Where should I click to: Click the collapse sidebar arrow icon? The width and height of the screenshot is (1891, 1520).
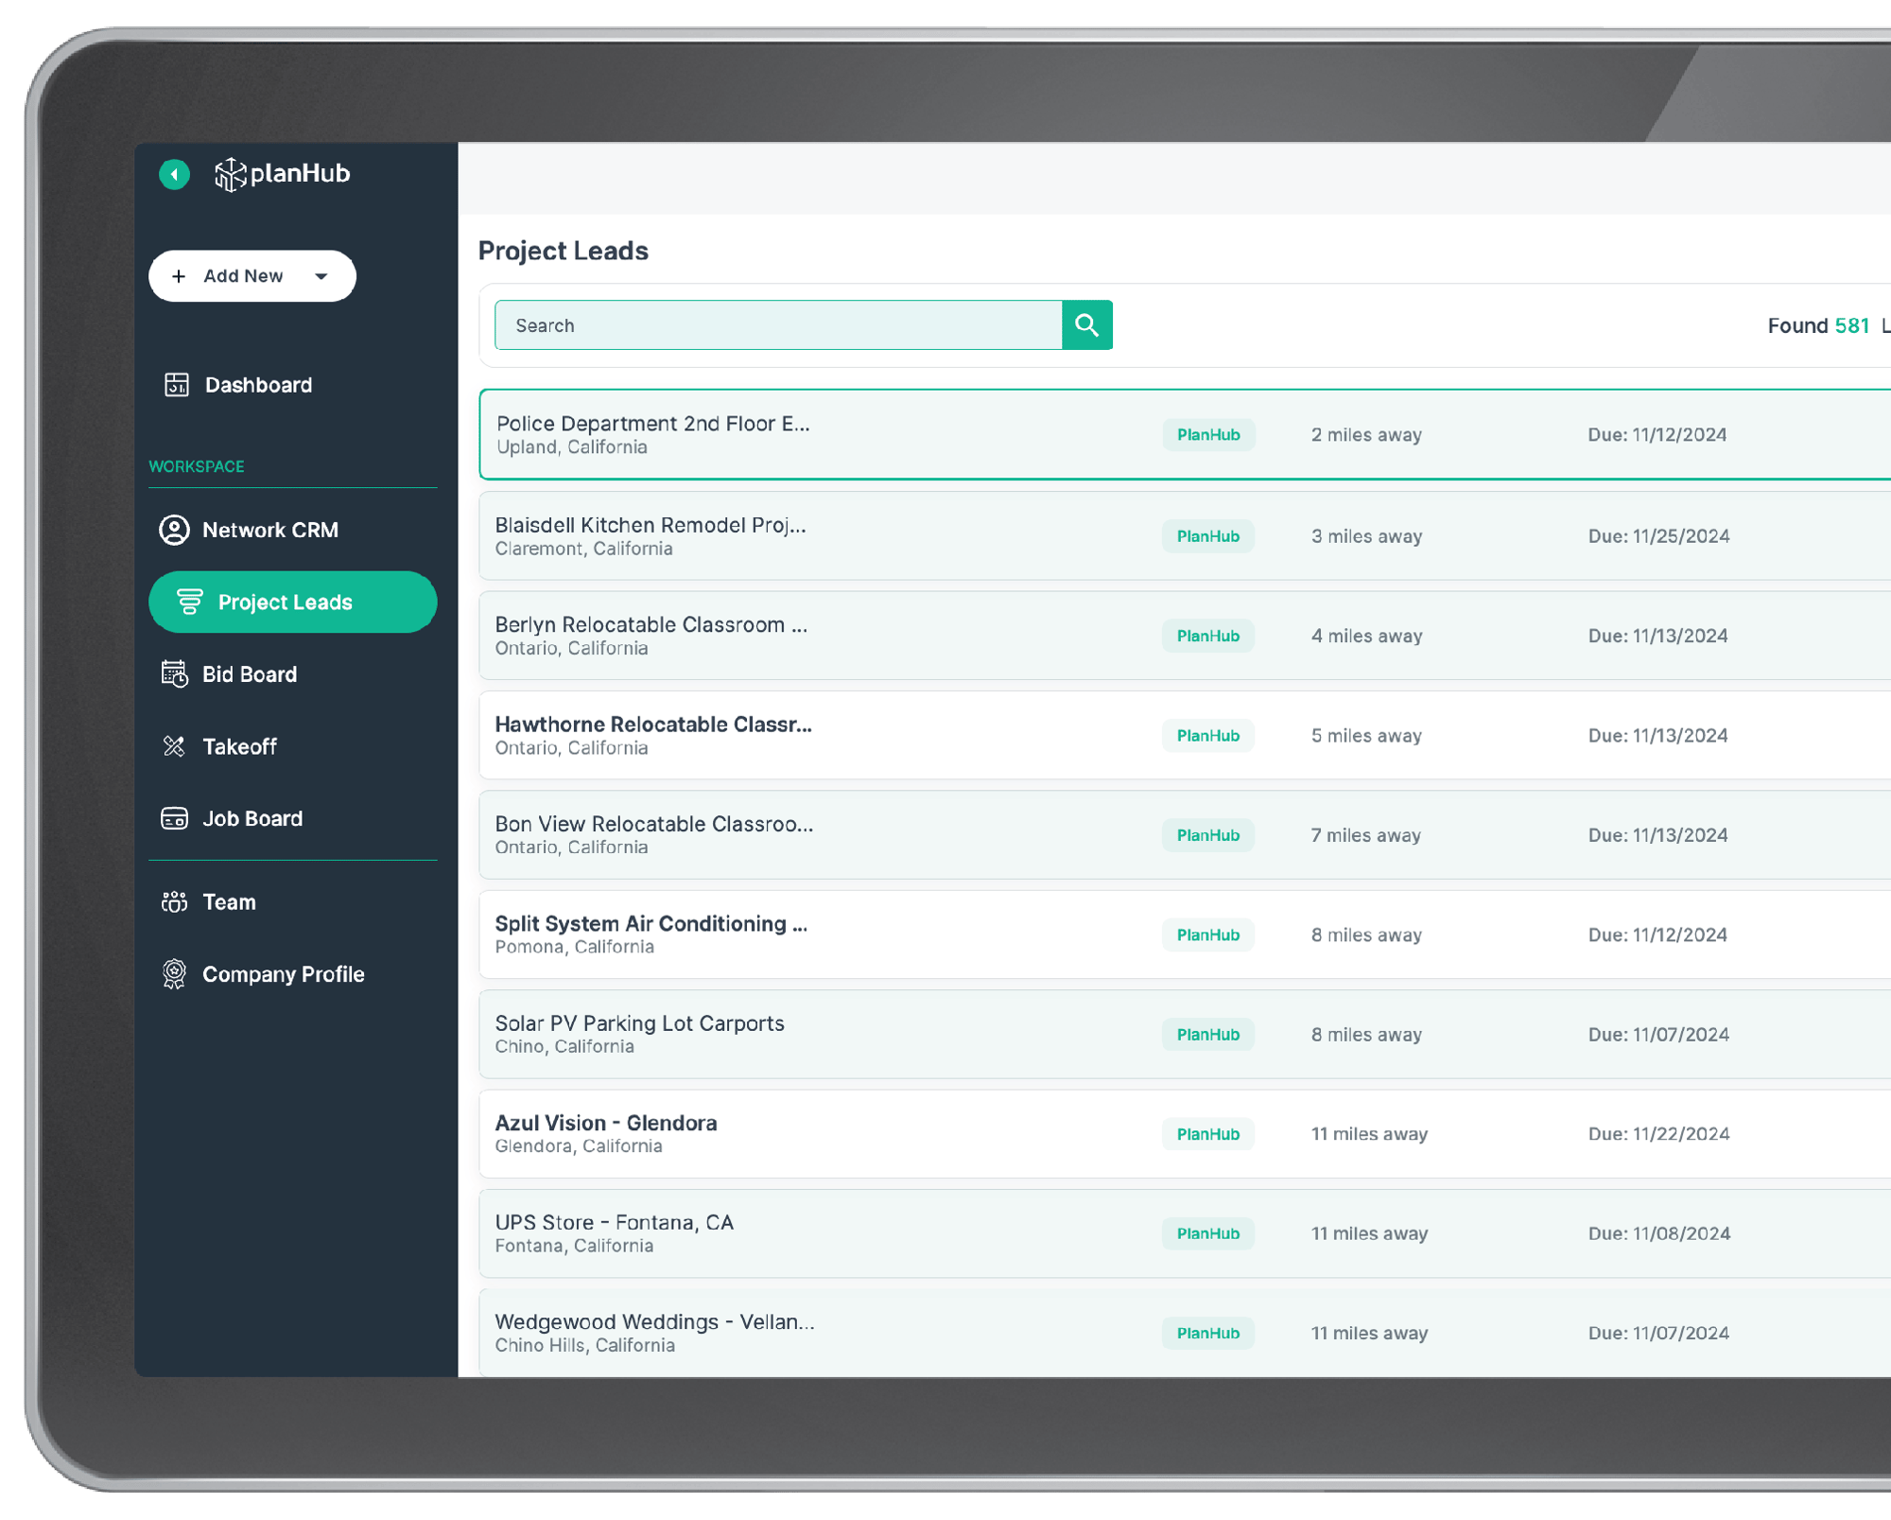click(x=174, y=174)
